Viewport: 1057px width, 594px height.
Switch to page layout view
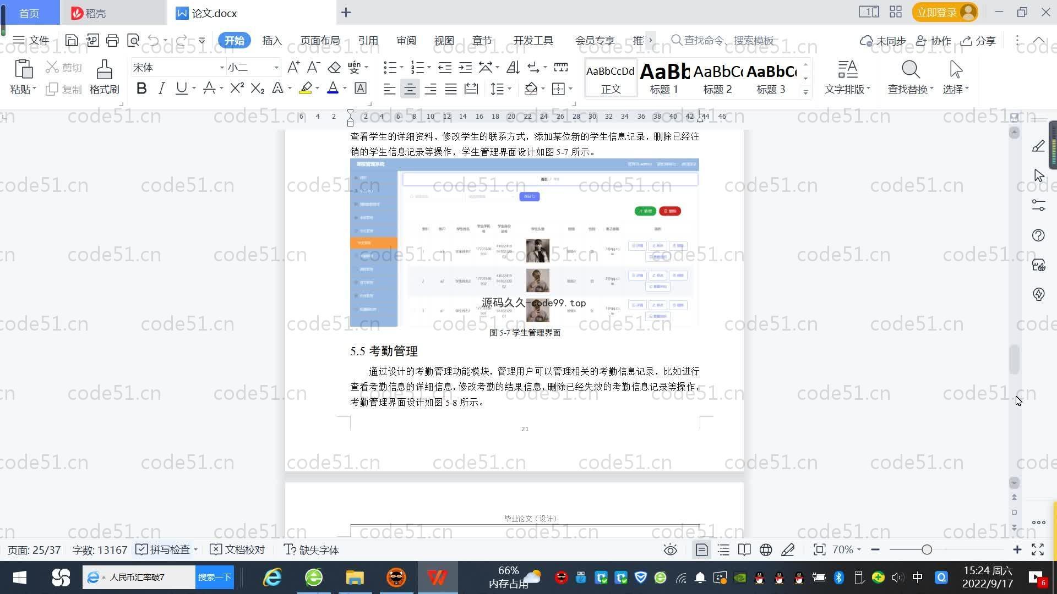(702, 550)
